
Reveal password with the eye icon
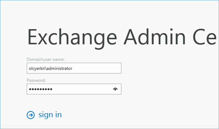click(x=115, y=89)
